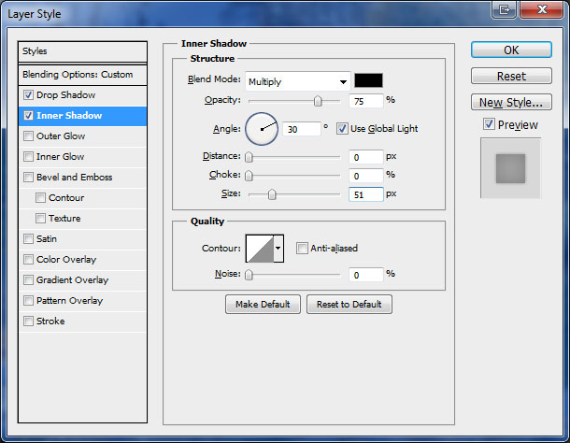Toggle Use Global Light checkbox
Image resolution: width=570 pixels, height=443 pixels.
click(343, 128)
